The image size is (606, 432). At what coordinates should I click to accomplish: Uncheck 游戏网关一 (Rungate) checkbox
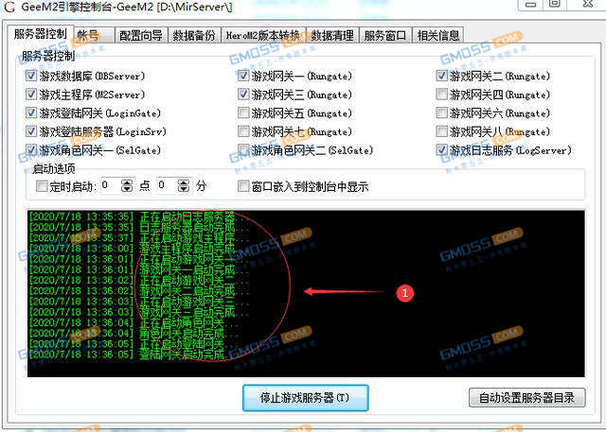click(243, 76)
